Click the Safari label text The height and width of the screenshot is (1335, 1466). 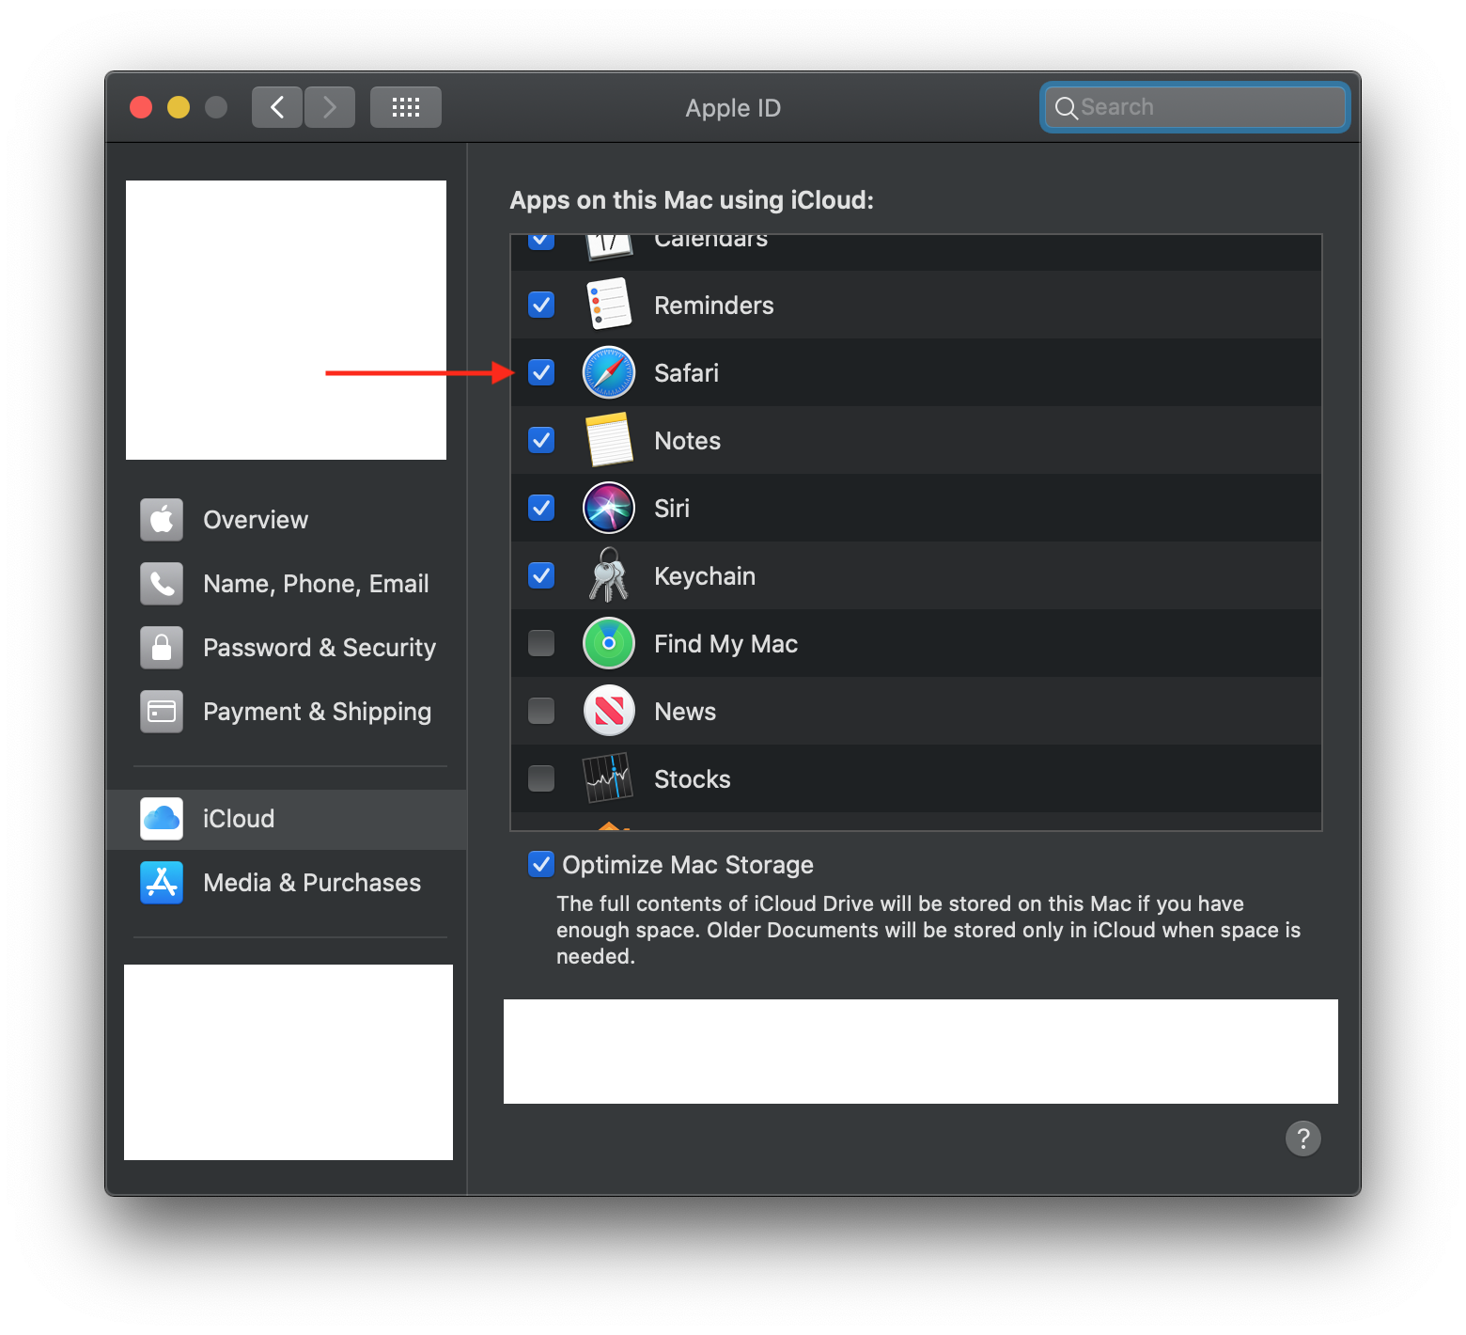point(687,373)
